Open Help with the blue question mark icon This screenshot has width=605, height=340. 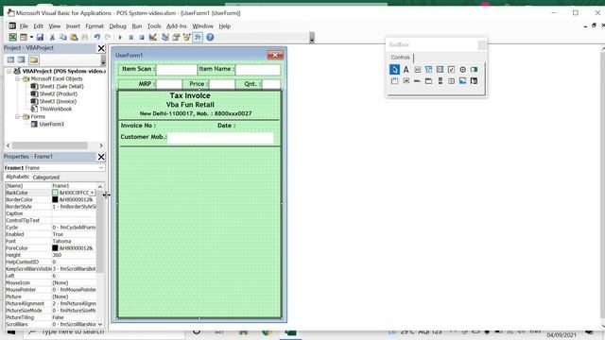tap(210, 38)
